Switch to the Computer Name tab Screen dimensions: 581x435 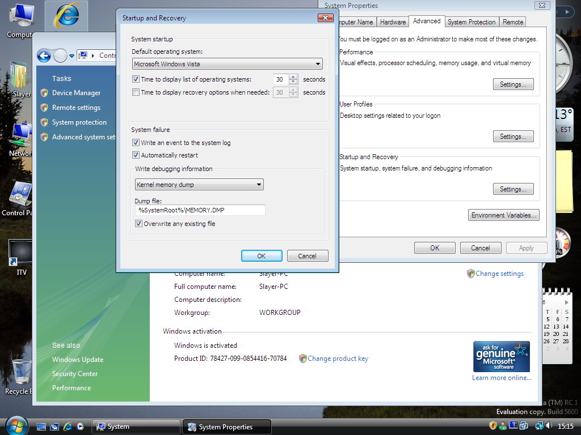pyautogui.click(x=356, y=22)
